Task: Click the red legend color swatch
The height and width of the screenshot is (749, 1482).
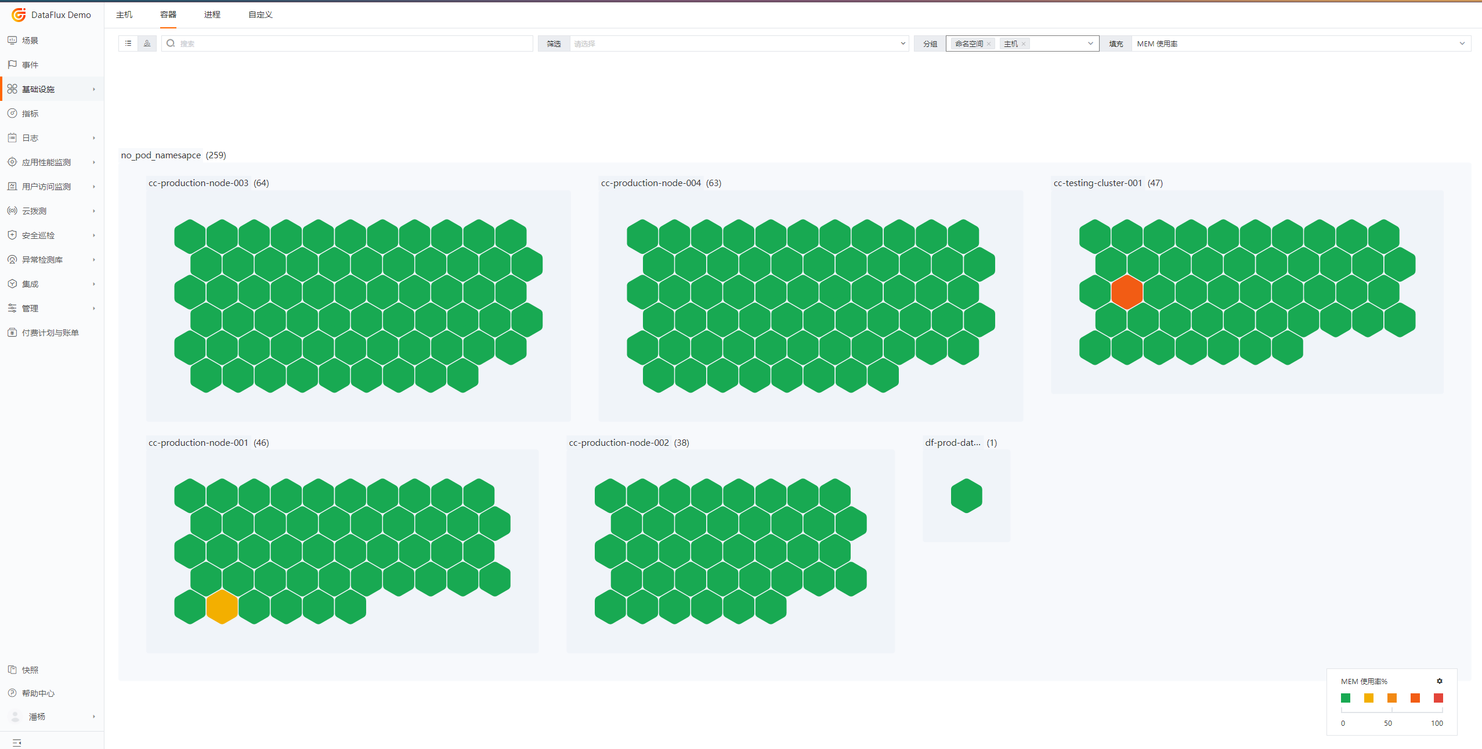Action: tap(1438, 698)
